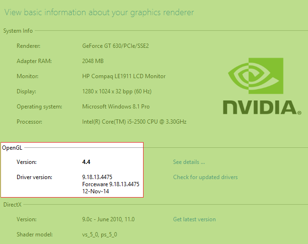Click the 'Driver version:' label
The height and width of the screenshot is (244, 308).
(34, 177)
